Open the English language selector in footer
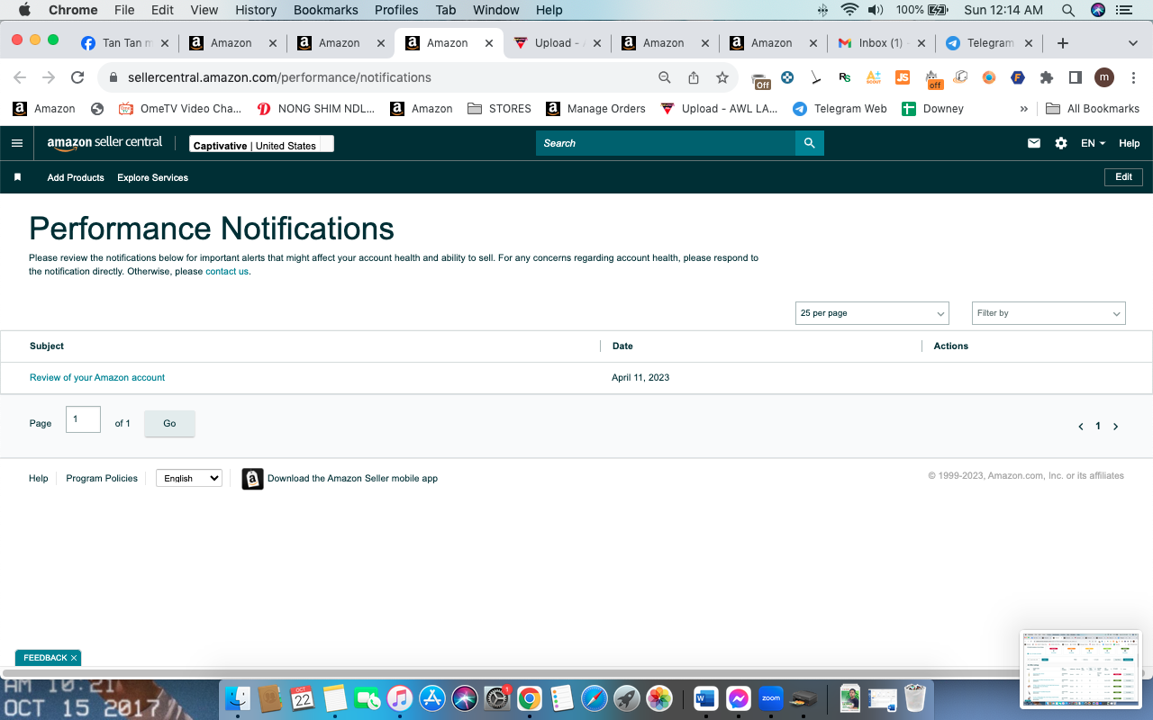 click(189, 478)
